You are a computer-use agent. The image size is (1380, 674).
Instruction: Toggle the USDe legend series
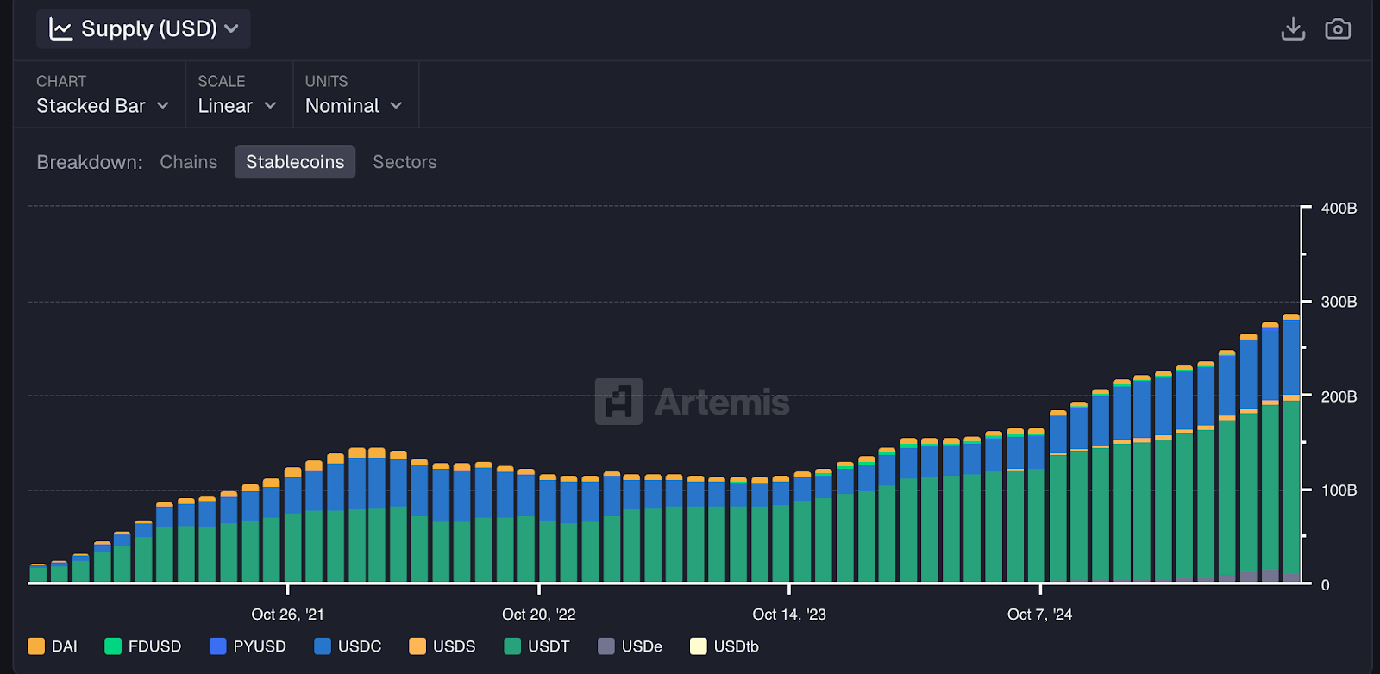(x=630, y=646)
